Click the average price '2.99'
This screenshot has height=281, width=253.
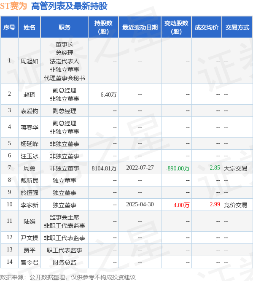tap(215, 205)
